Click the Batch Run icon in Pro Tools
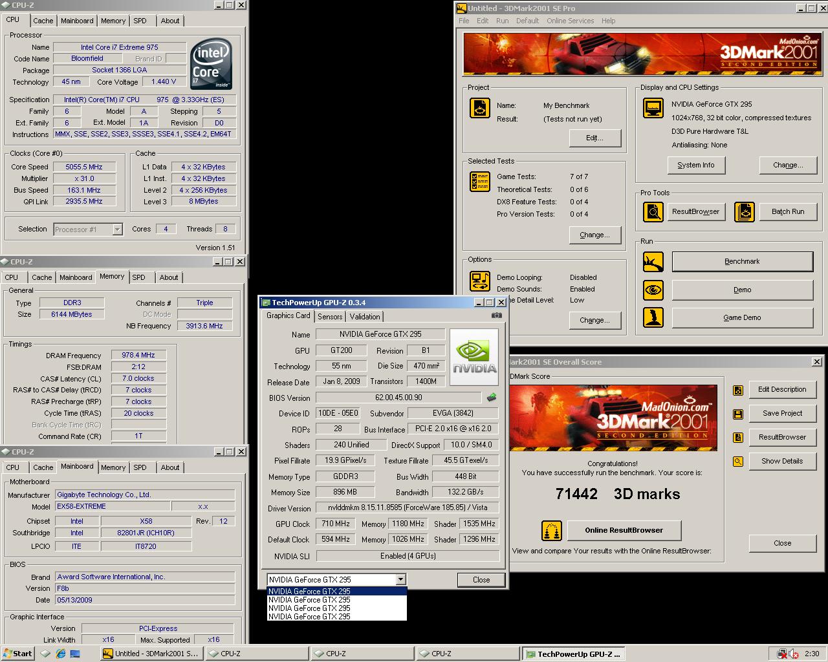The width and height of the screenshot is (828, 662). pyautogui.click(x=744, y=211)
